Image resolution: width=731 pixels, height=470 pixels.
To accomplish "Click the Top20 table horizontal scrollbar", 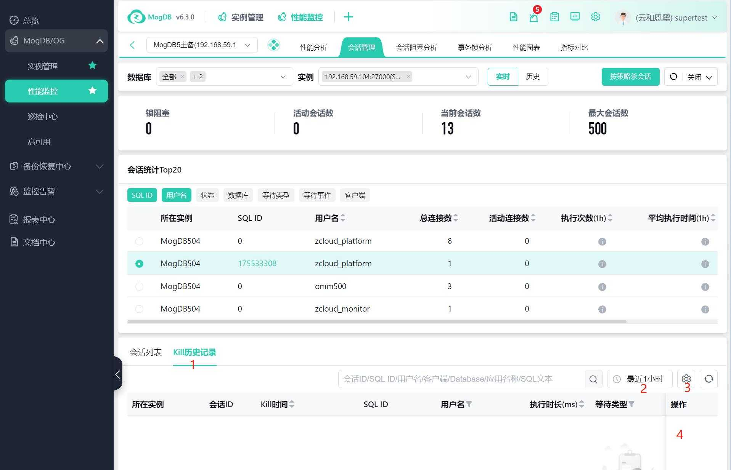I will (377, 321).
